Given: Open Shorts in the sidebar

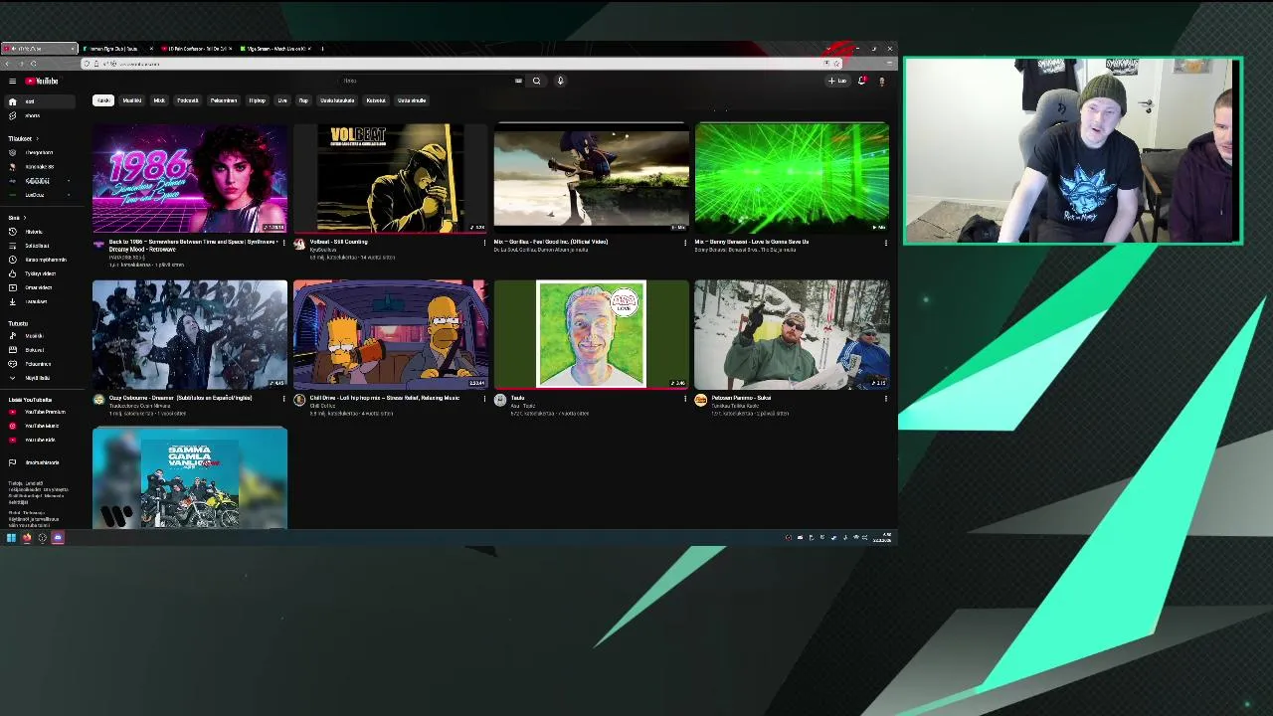Looking at the screenshot, I should (39, 116).
